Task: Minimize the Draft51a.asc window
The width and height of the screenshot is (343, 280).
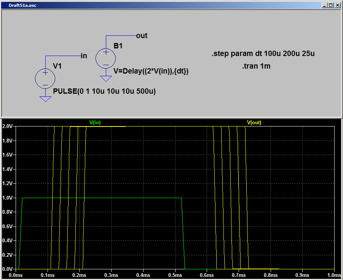Action: tap(325, 5)
